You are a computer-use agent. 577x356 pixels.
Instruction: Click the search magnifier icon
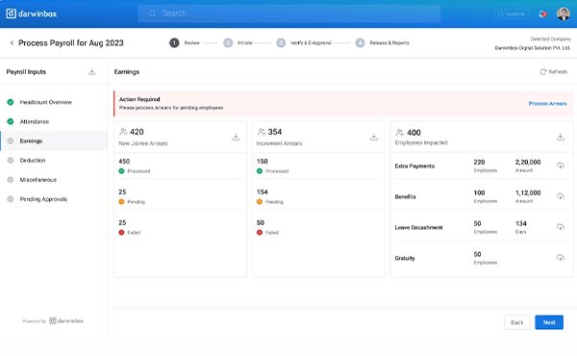152,13
